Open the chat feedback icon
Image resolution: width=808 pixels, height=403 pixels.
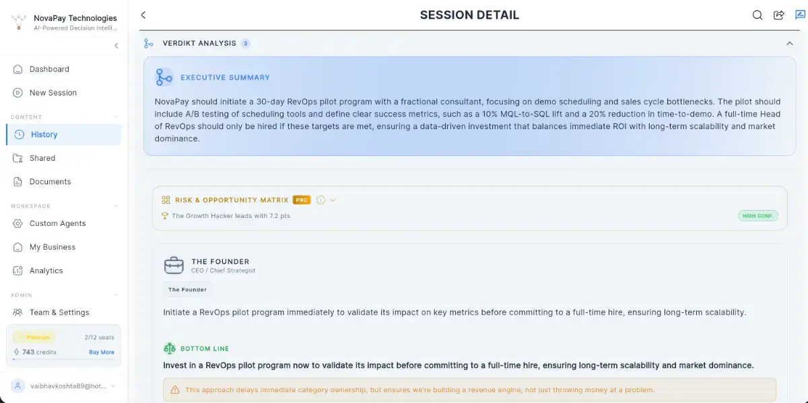coord(800,15)
